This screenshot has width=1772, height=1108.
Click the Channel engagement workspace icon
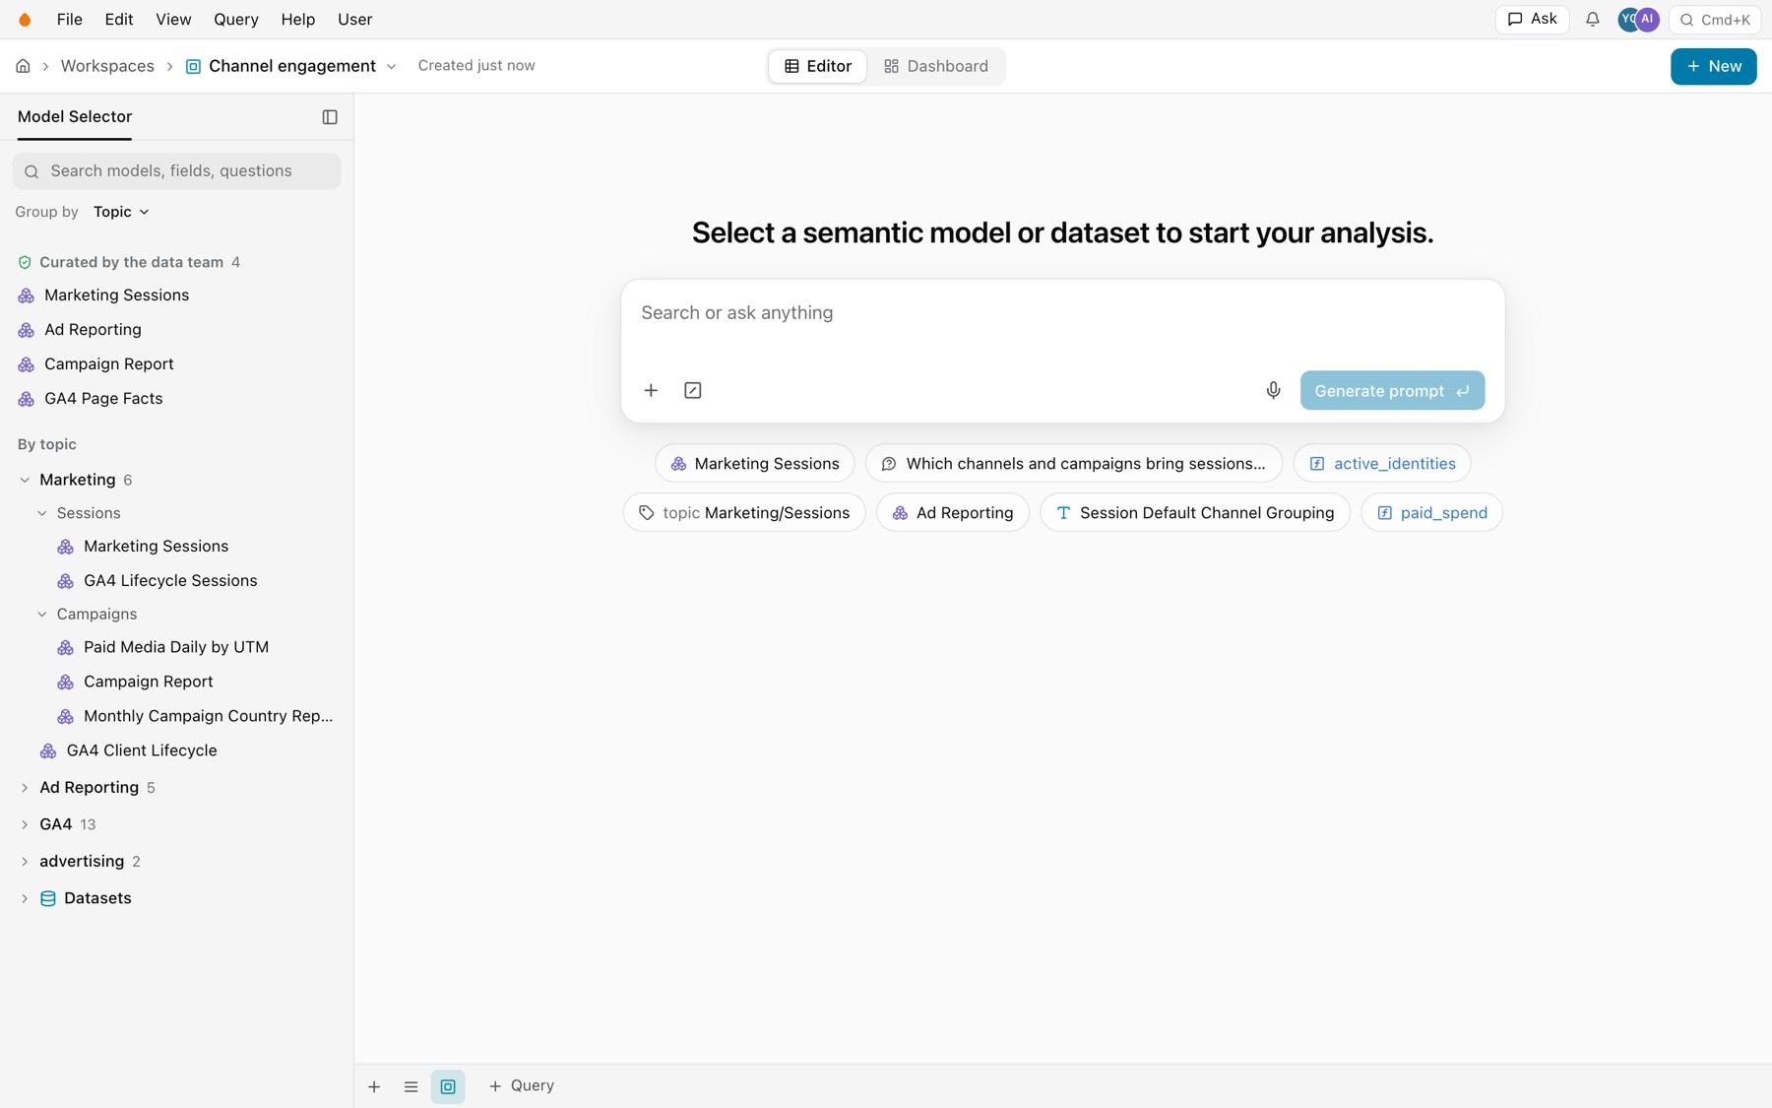193,66
